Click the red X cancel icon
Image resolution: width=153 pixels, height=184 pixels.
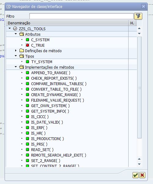[x=142, y=175]
